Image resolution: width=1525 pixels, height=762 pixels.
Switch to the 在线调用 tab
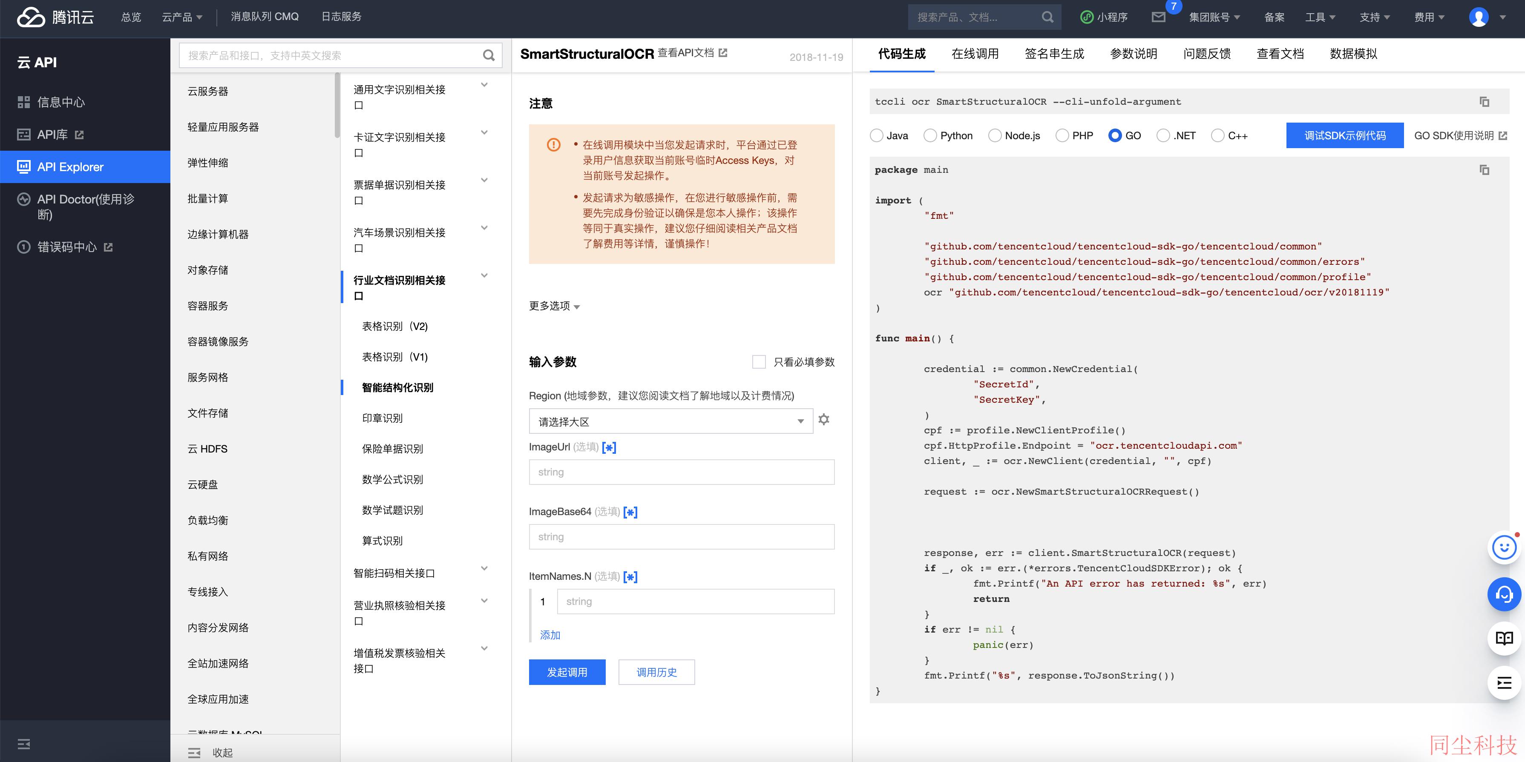pos(975,54)
